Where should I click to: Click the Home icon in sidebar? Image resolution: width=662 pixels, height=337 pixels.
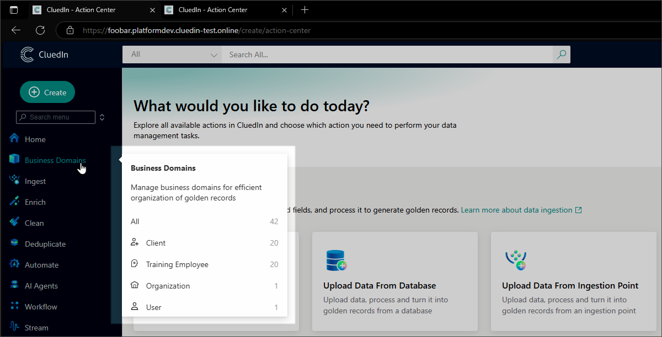(14, 139)
